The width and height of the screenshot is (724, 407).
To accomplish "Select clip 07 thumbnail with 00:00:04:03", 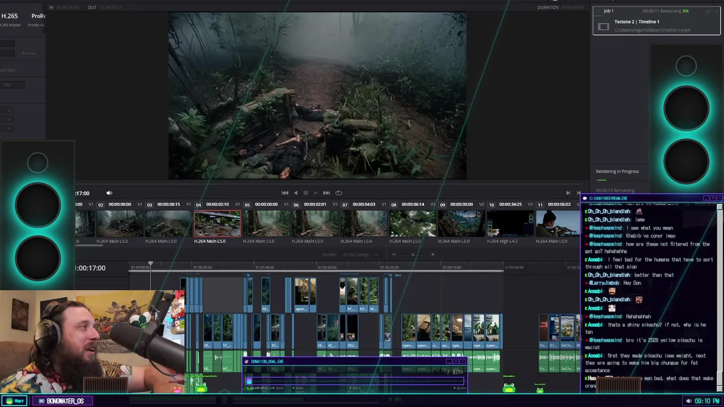I will click(x=364, y=223).
